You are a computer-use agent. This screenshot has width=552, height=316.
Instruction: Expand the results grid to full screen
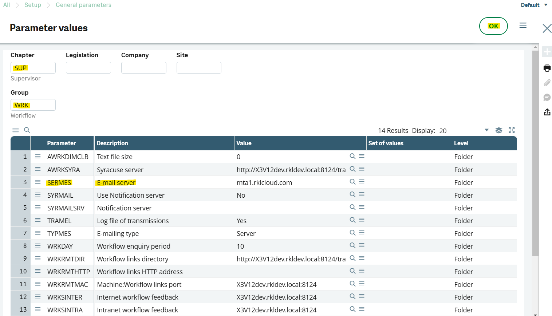[x=512, y=130]
